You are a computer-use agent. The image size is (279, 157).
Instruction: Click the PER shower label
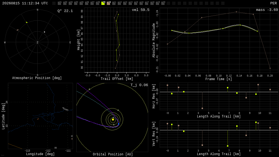click(274, 3)
